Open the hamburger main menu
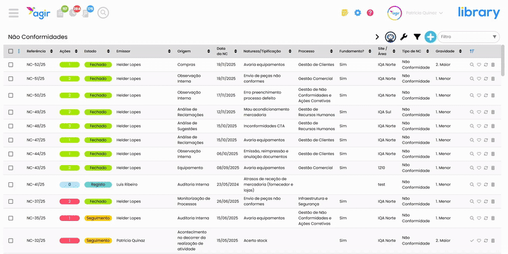Image resolution: width=508 pixels, height=254 pixels. (x=13, y=13)
